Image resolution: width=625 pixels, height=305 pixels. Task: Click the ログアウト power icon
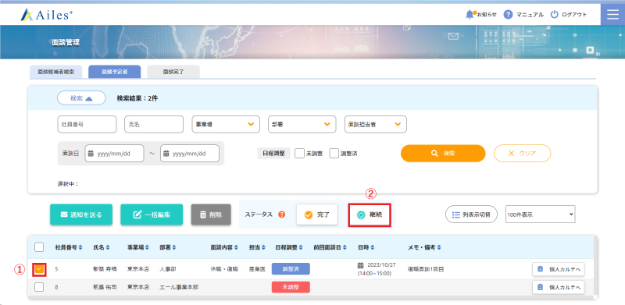click(555, 15)
